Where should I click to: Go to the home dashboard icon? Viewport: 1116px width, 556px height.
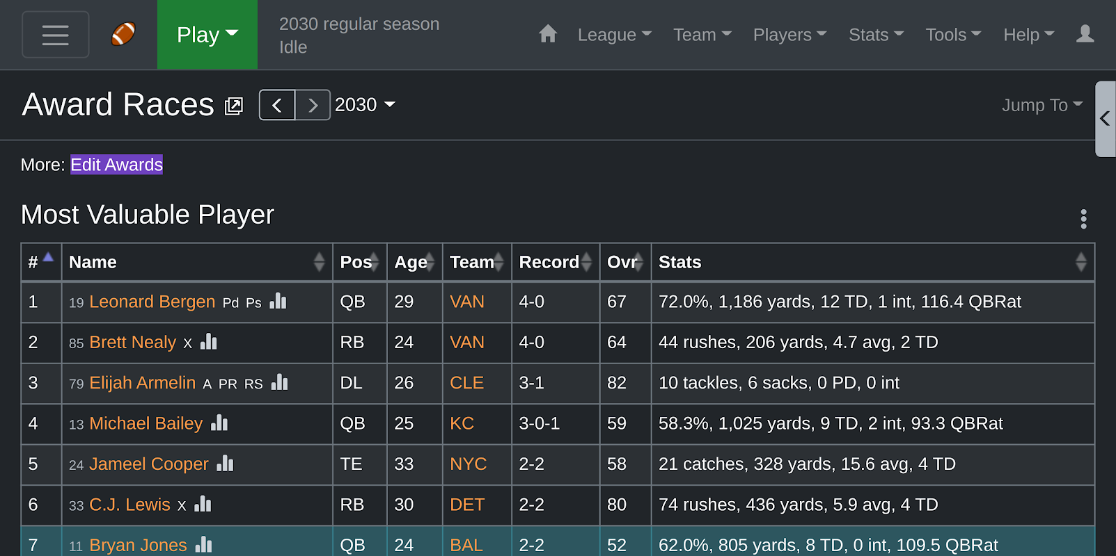click(x=548, y=34)
